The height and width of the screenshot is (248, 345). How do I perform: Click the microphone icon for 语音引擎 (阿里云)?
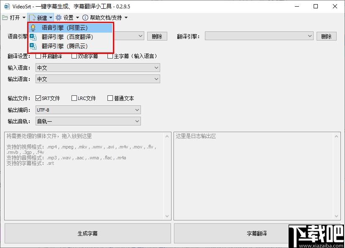tap(33, 28)
